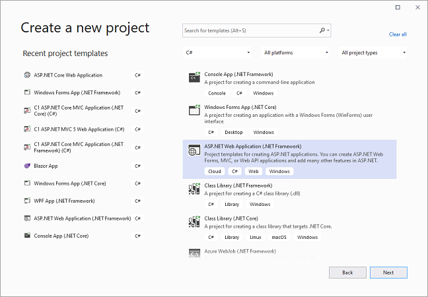Click the Clear all link

click(x=398, y=34)
